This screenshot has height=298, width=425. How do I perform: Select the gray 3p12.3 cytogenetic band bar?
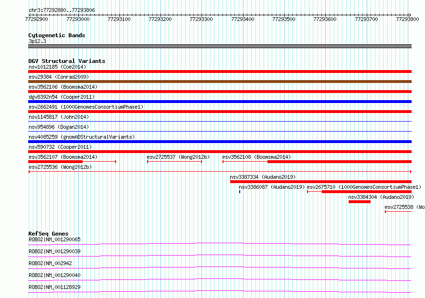pyautogui.click(x=220, y=46)
